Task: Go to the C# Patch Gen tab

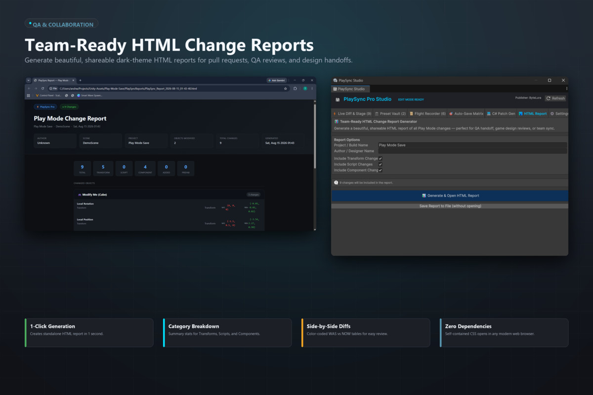Action: 501,114
